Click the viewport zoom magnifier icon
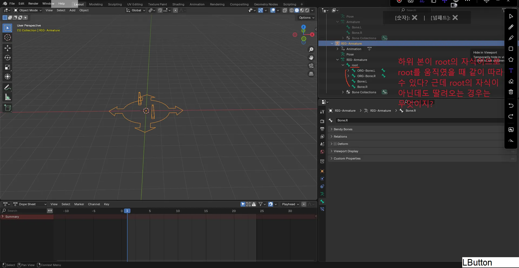Image resolution: width=519 pixels, height=268 pixels. pyautogui.click(x=311, y=49)
